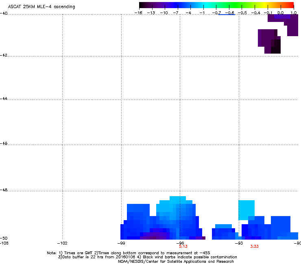Click the color bar label 1.0
301x264 pixels.
tap(294, 13)
